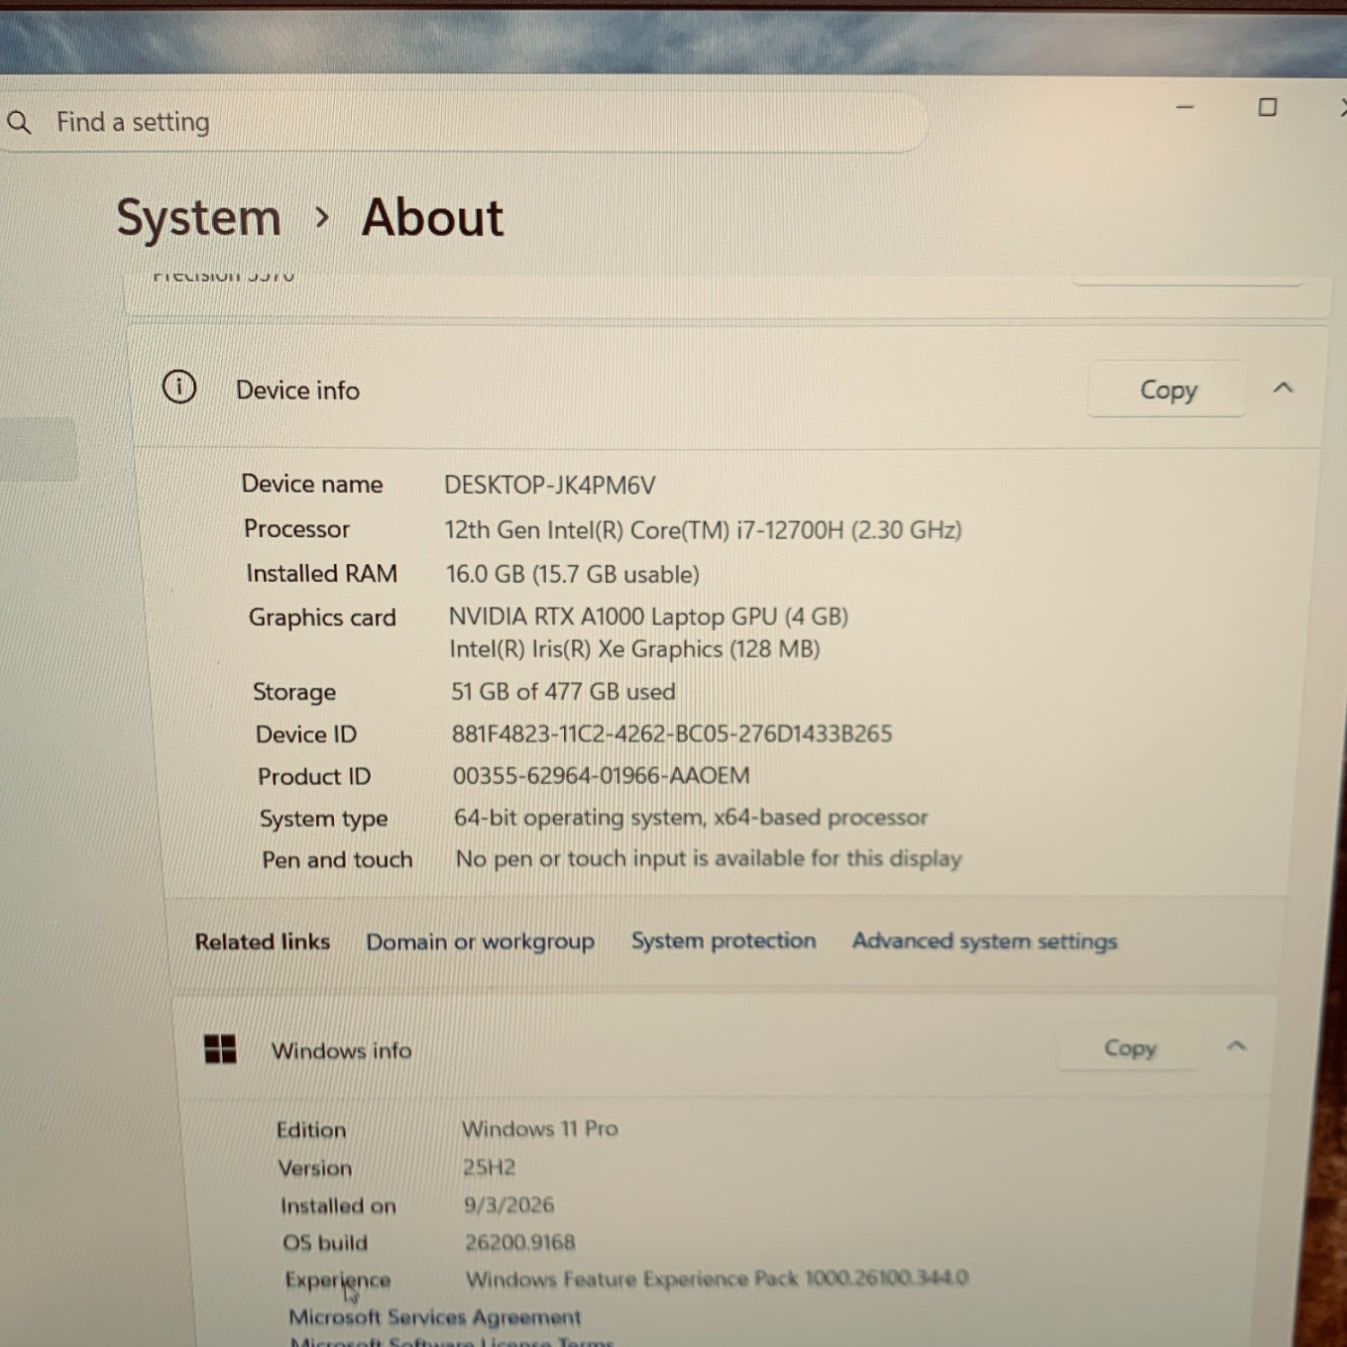Click the Experience label
Image resolution: width=1347 pixels, height=1347 pixels.
338,1280
